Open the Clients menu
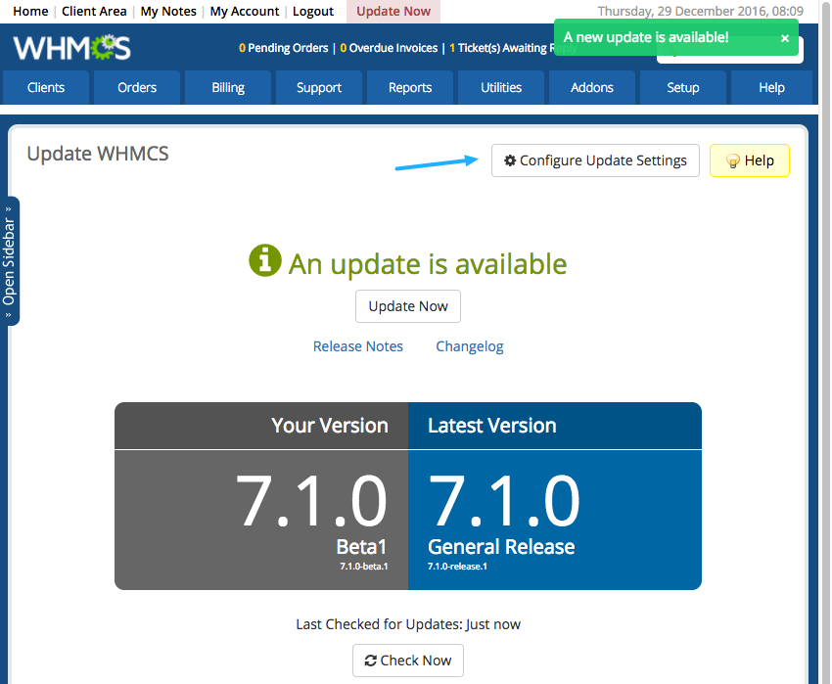 [46, 87]
